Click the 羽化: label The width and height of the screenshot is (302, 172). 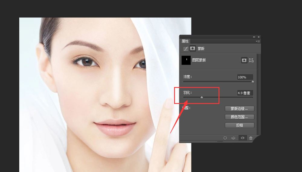188,93
